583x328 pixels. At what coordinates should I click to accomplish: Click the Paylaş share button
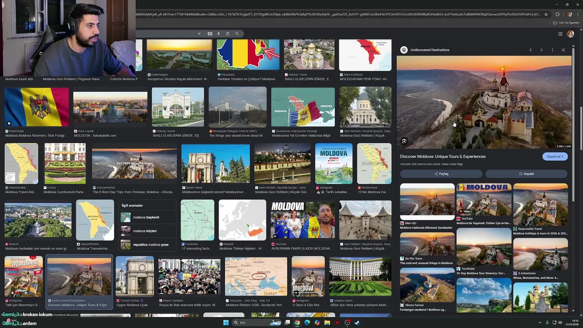[441, 174]
